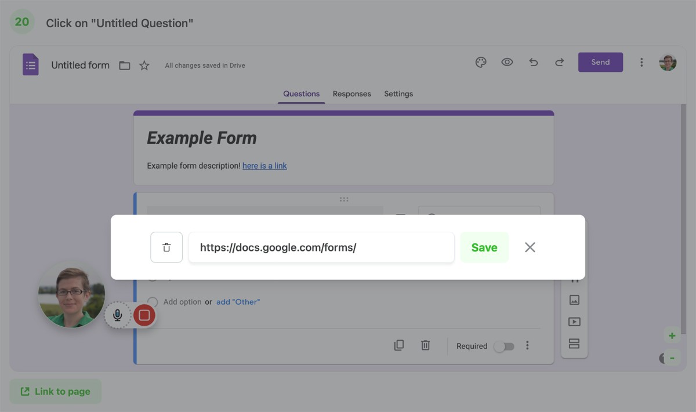Click the add image icon in the sidebar
This screenshot has height=412, width=696.
574,300
